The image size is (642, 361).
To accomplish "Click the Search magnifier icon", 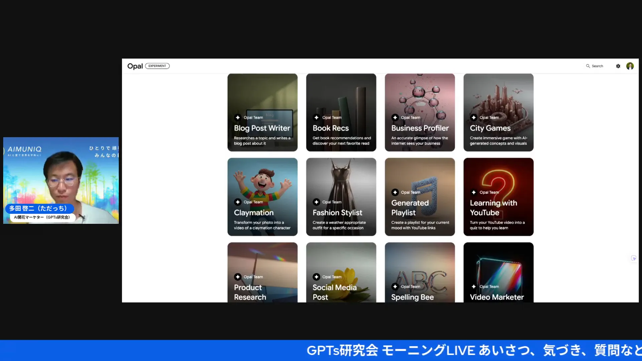I will (x=588, y=66).
